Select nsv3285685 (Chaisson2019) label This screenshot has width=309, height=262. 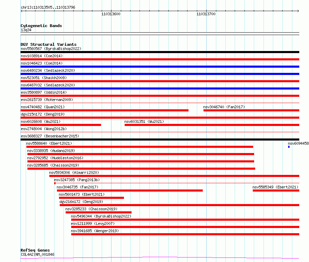click(x=53, y=165)
